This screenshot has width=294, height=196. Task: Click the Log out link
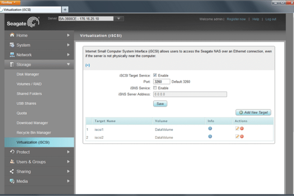click(x=270, y=19)
